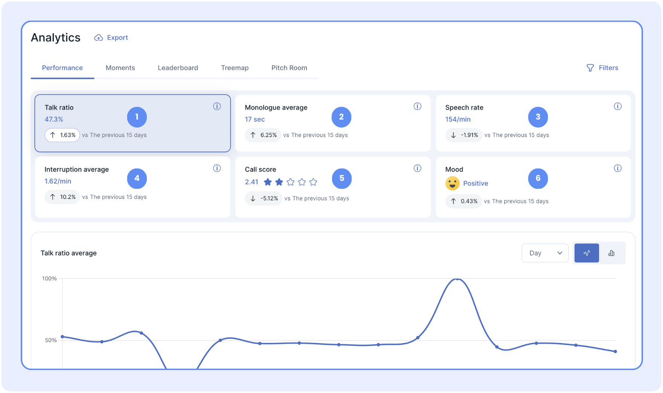Click info icon on Call score card

(417, 168)
